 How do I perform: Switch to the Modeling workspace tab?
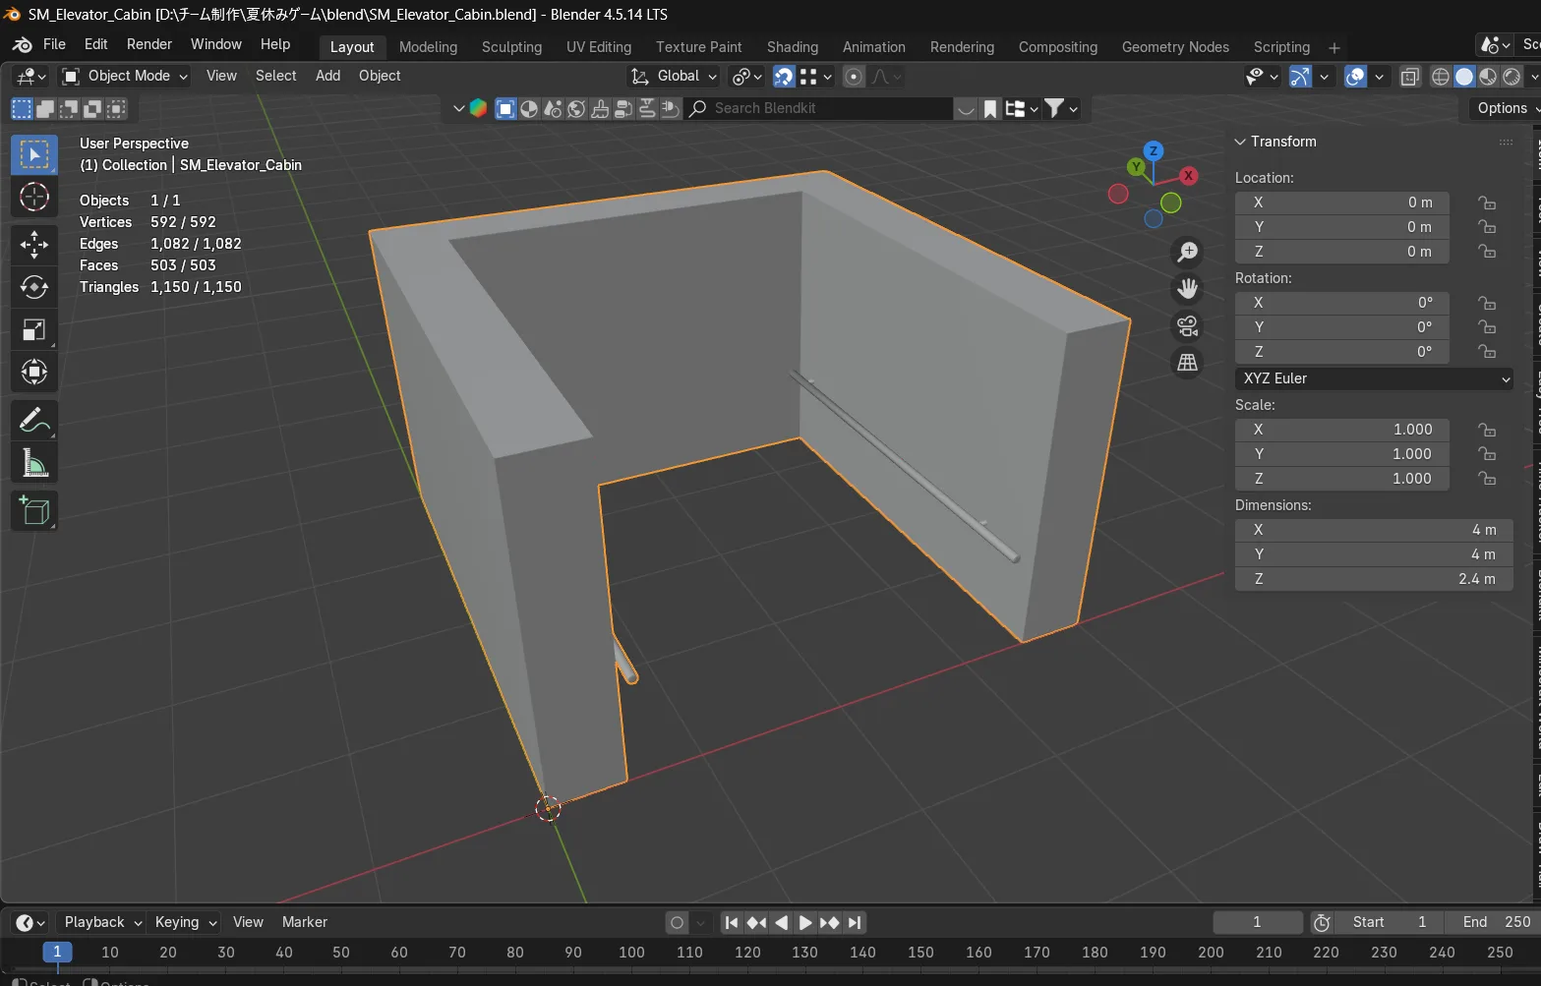point(428,47)
